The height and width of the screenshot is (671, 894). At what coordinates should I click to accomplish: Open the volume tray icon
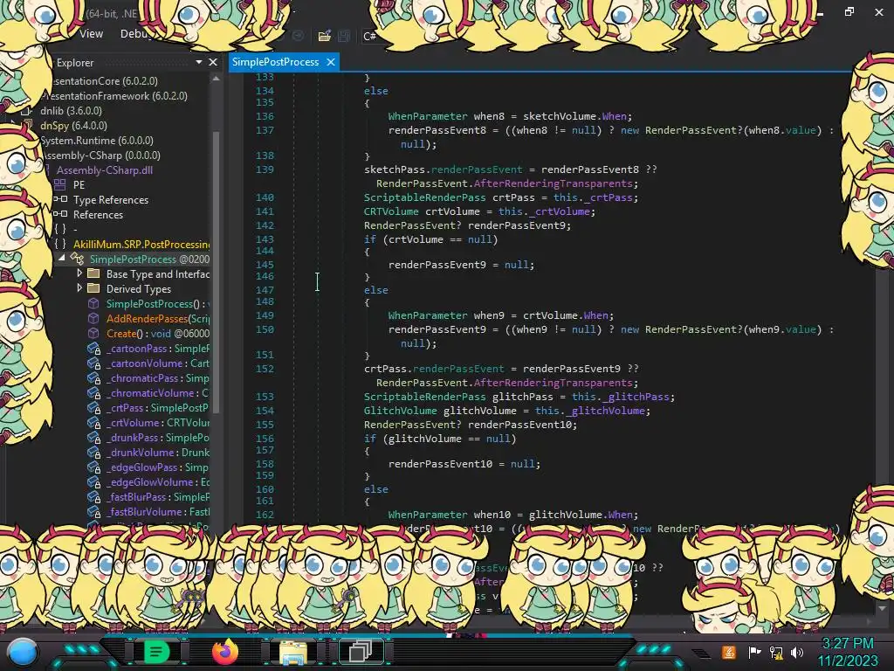tap(797, 652)
